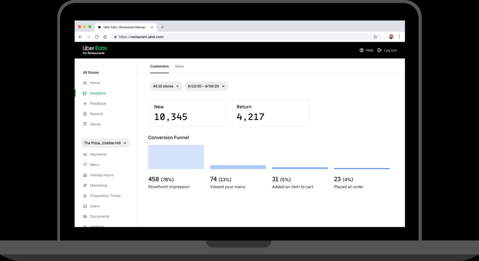479x261 pixels.
Task: Click the Uber Eats for Restaurants logo
Action: click(95, 50)
